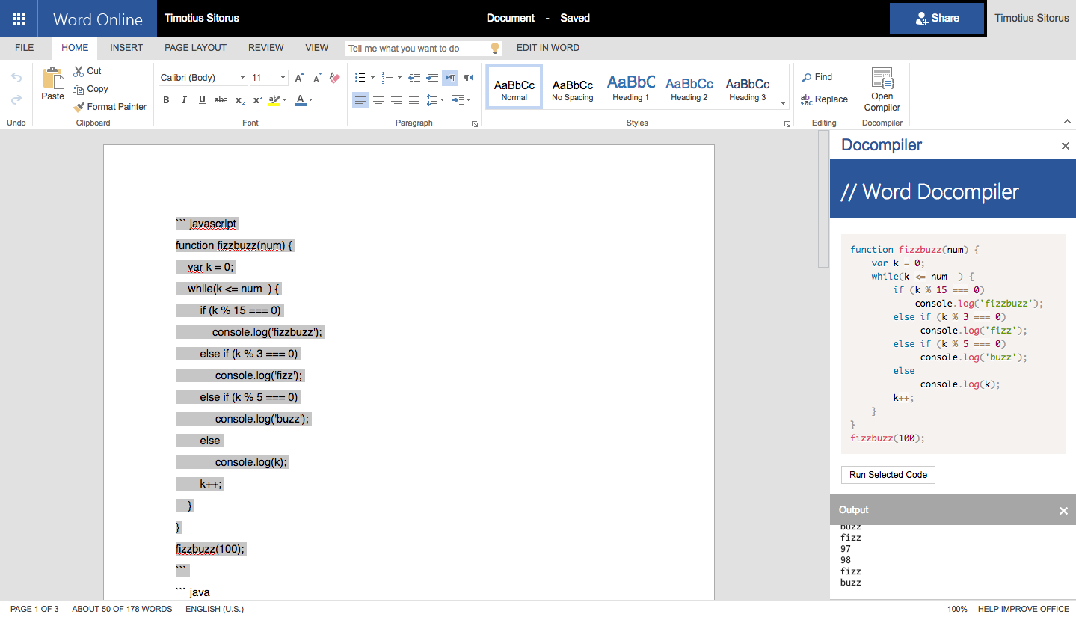Apply the No Spacing style
This screenshot has height=617, width=1076.
(573, 87)
